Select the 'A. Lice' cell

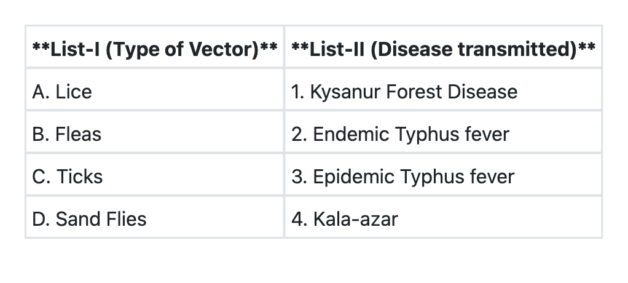[x=154, y=92]
